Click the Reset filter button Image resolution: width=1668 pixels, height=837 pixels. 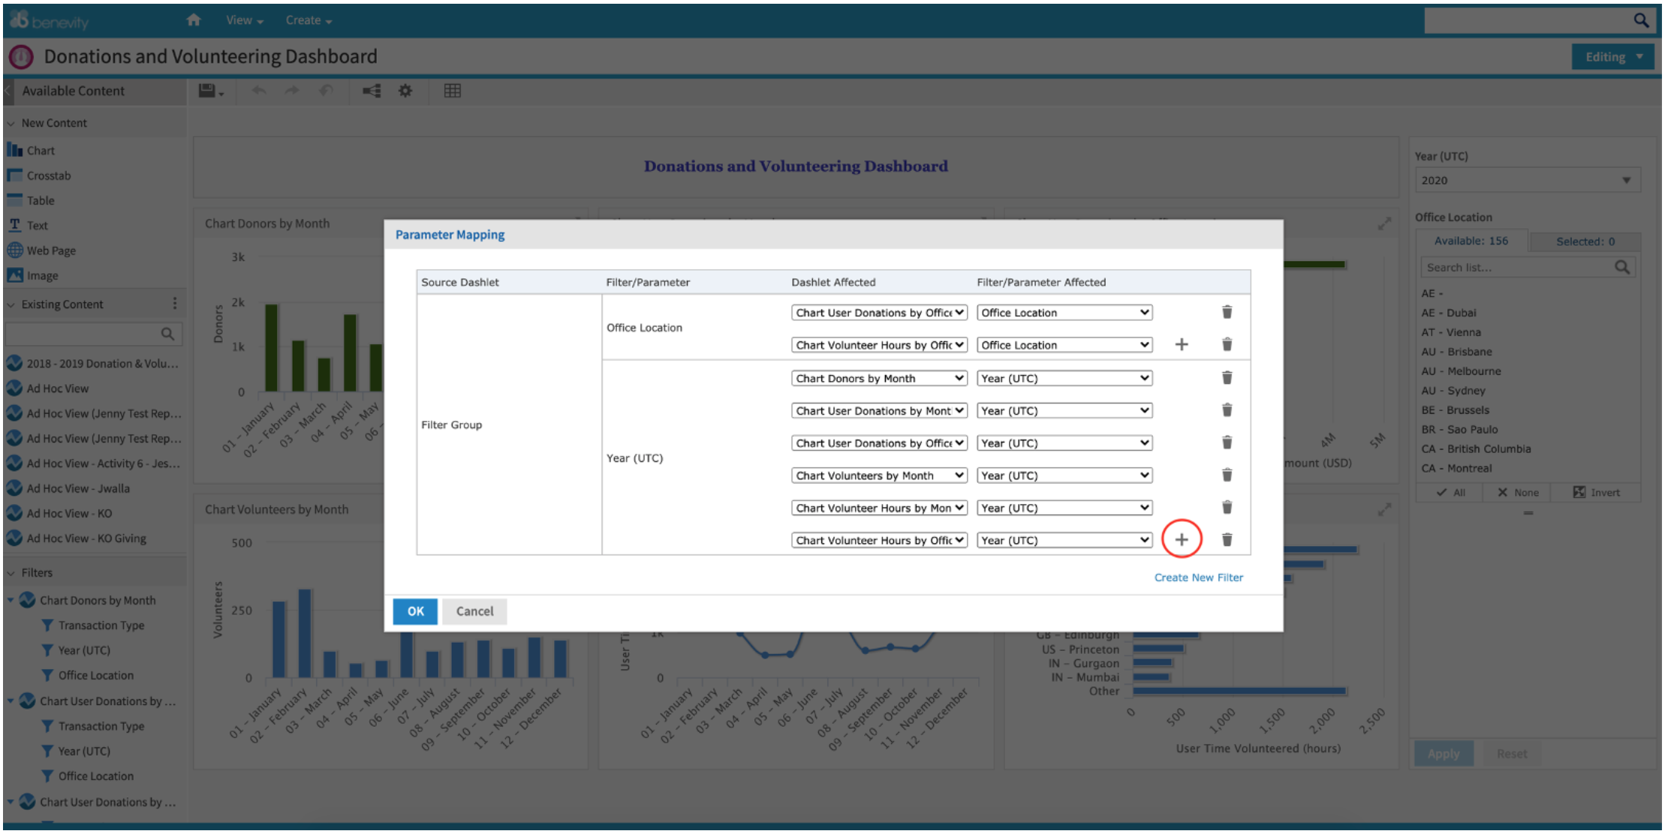coord(1511,754)
